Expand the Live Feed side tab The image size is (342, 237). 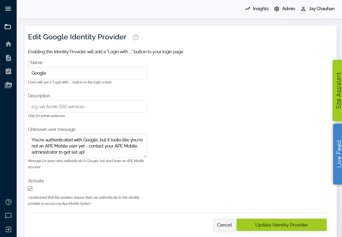point(338,154)
